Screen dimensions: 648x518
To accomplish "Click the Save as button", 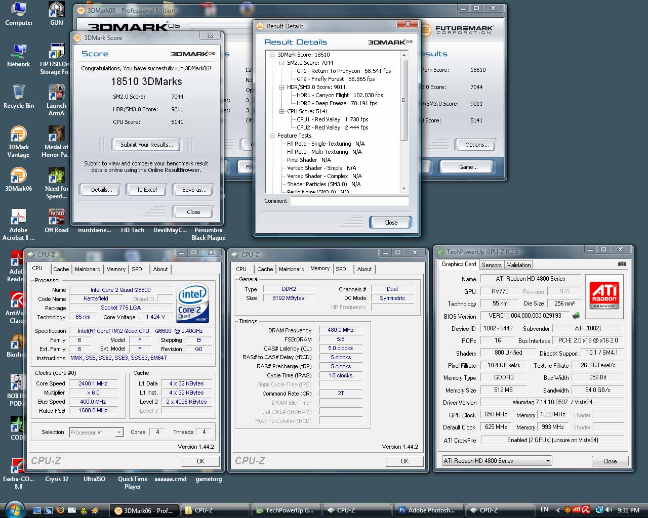I will click(194, 190).
